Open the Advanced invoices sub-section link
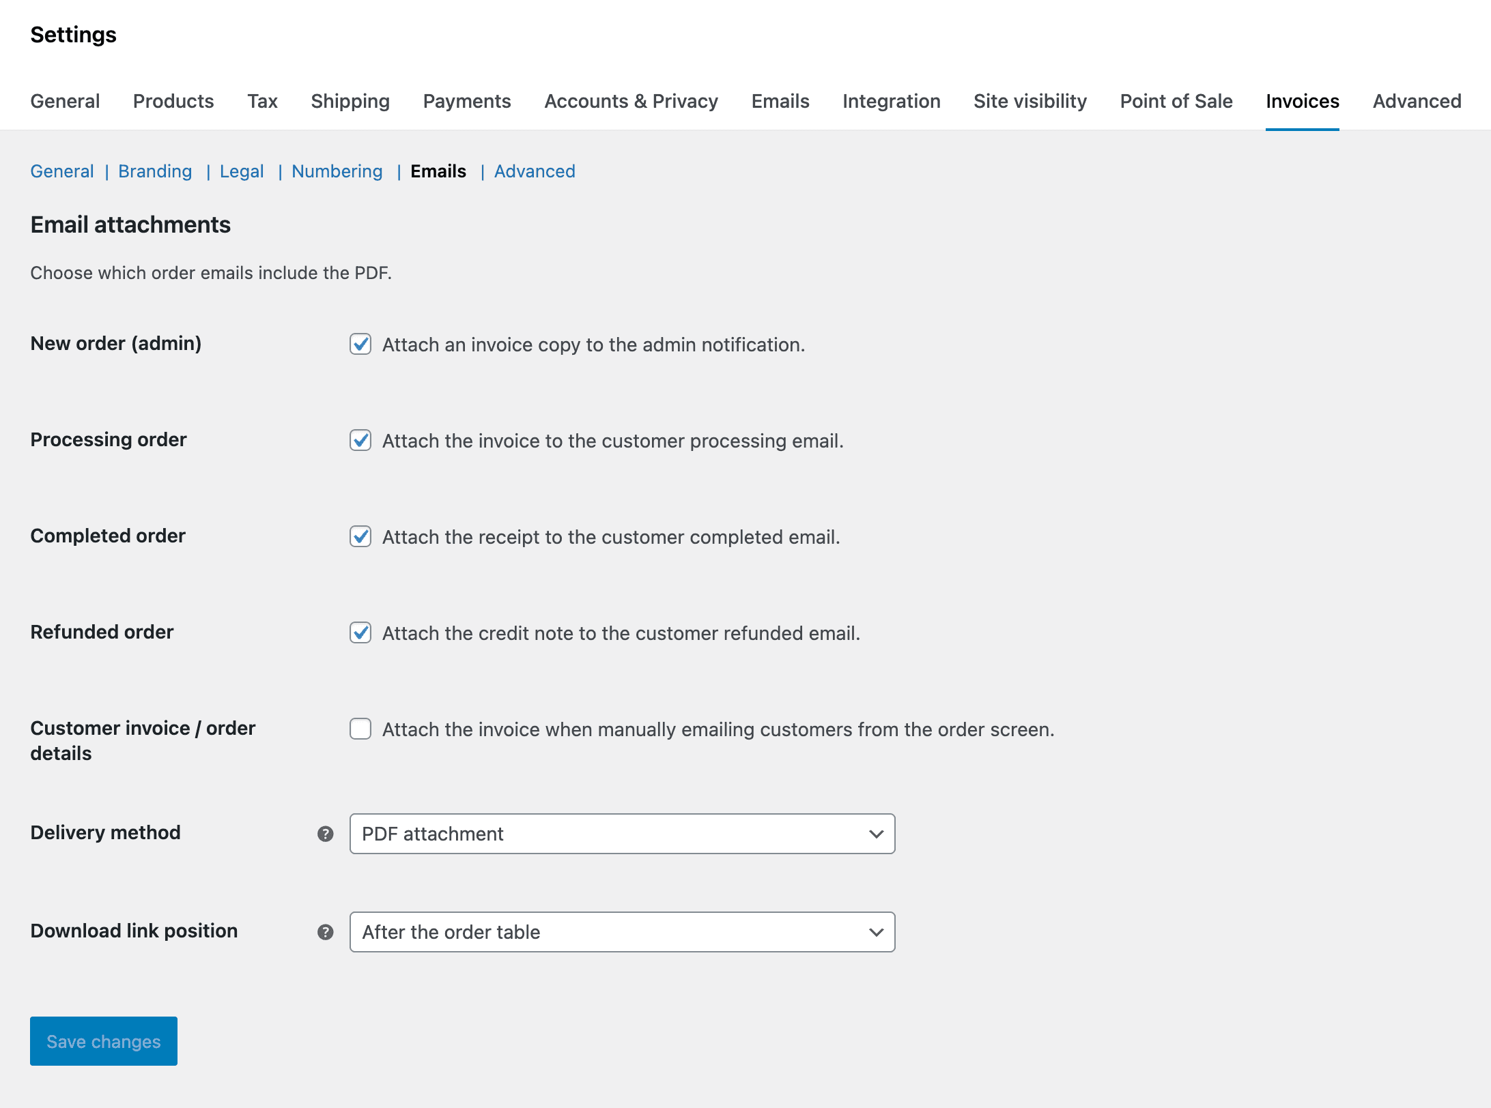This screenshot has height=1108, width=1491. point(535,171)
